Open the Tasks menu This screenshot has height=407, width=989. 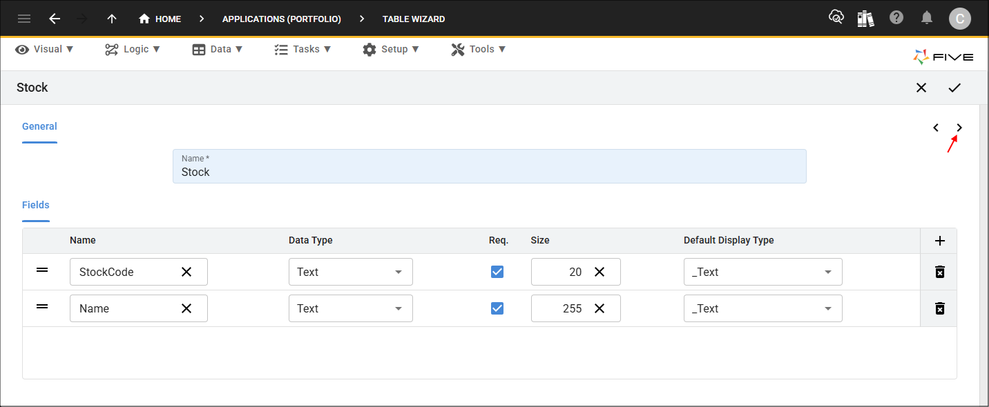tap(303, 49)
